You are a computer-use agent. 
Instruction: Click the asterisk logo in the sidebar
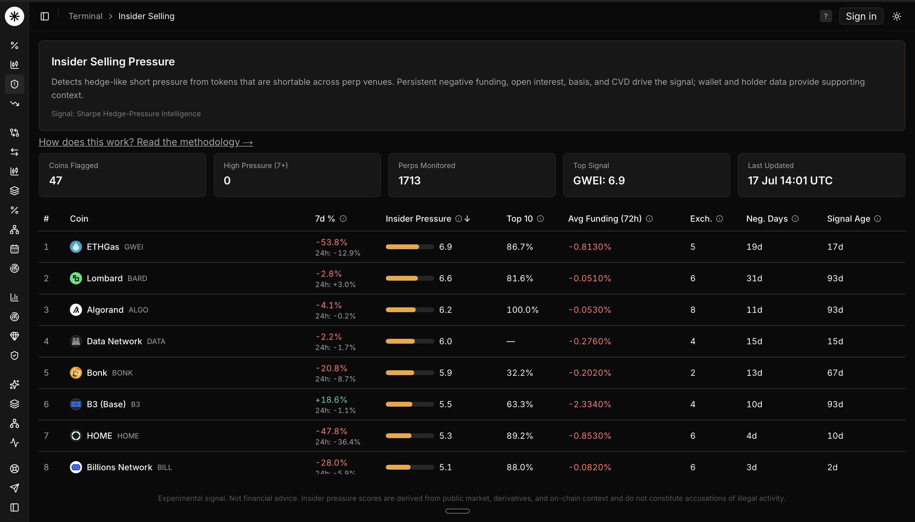tap(14, 17)
